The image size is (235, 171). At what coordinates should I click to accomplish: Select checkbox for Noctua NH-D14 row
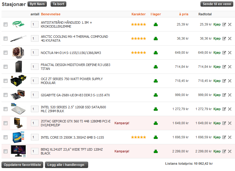coord(5,53)
